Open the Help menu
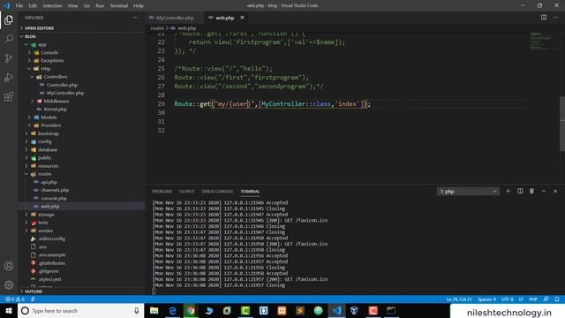This screenshot has width=565, height=318. point(139,6)
